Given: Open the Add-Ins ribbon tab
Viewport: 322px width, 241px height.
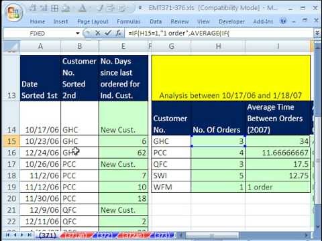Looking at the screenshot, I should (263, 21).
